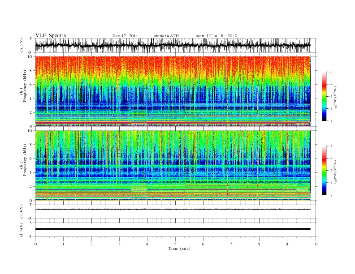This screenshot has width=355, height=274.
Task: Click the "-5" label on ch.1 colorbar
Action: click(331, 97)
